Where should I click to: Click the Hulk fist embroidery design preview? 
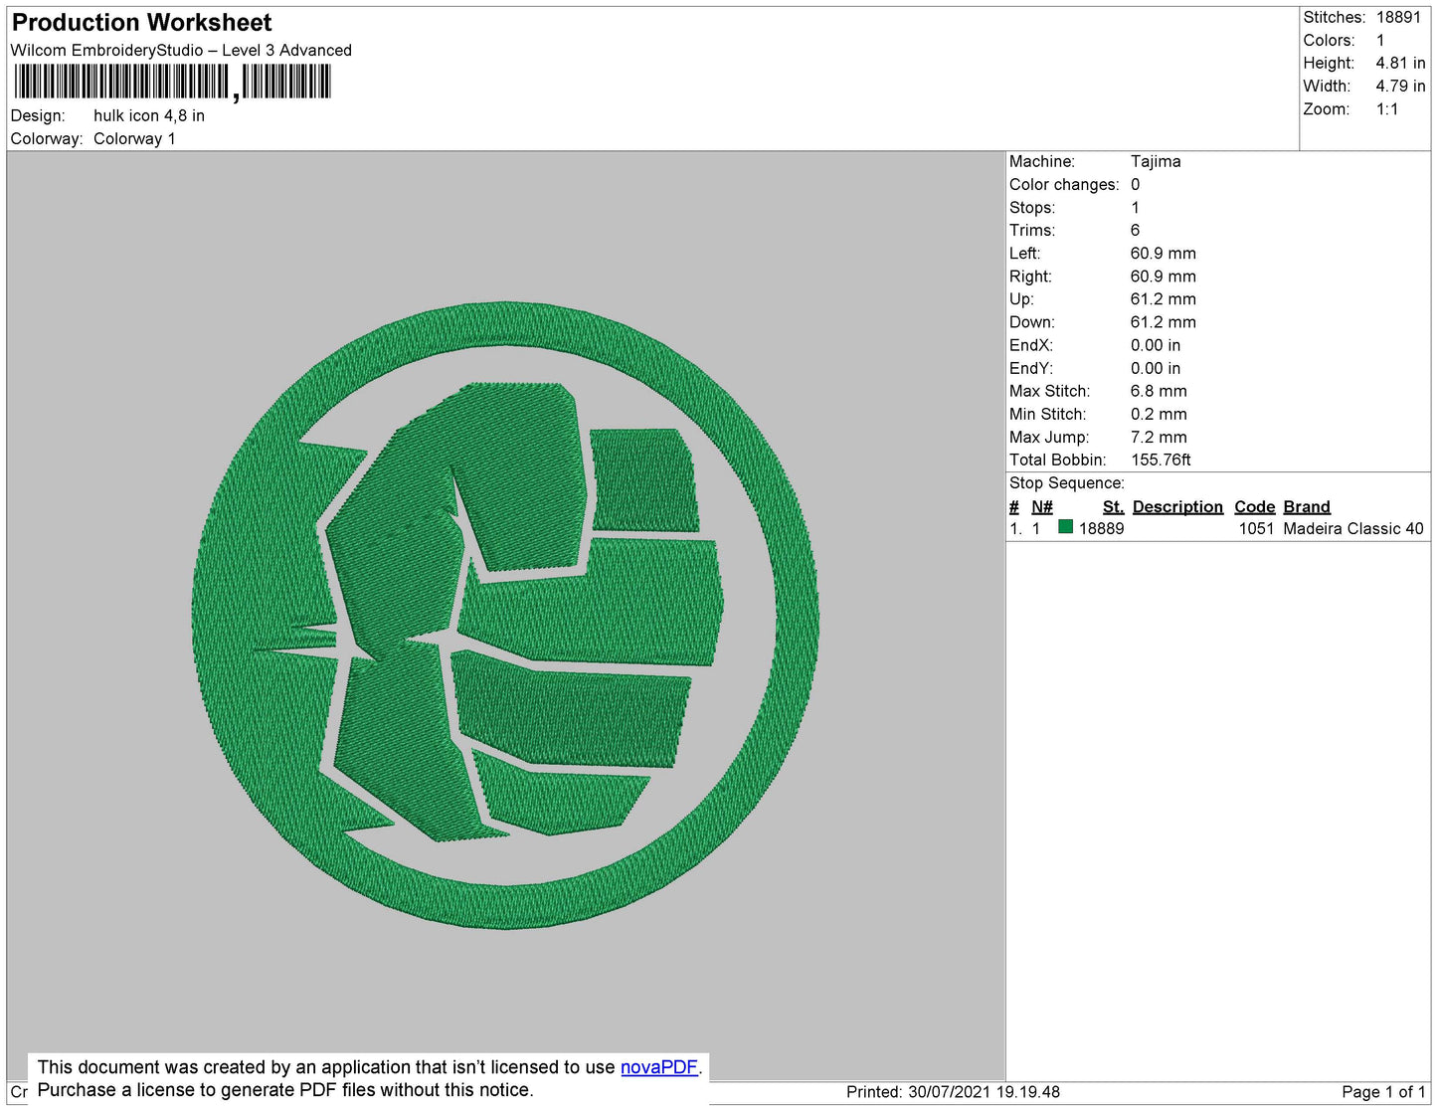505,615
